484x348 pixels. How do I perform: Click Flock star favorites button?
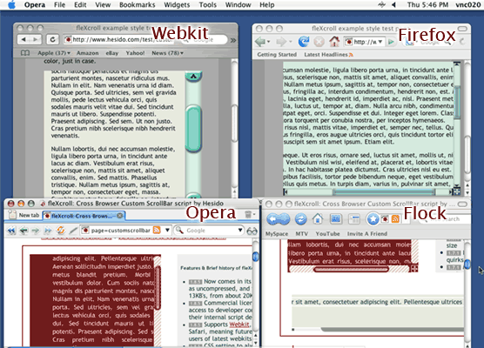click(373, 219)
